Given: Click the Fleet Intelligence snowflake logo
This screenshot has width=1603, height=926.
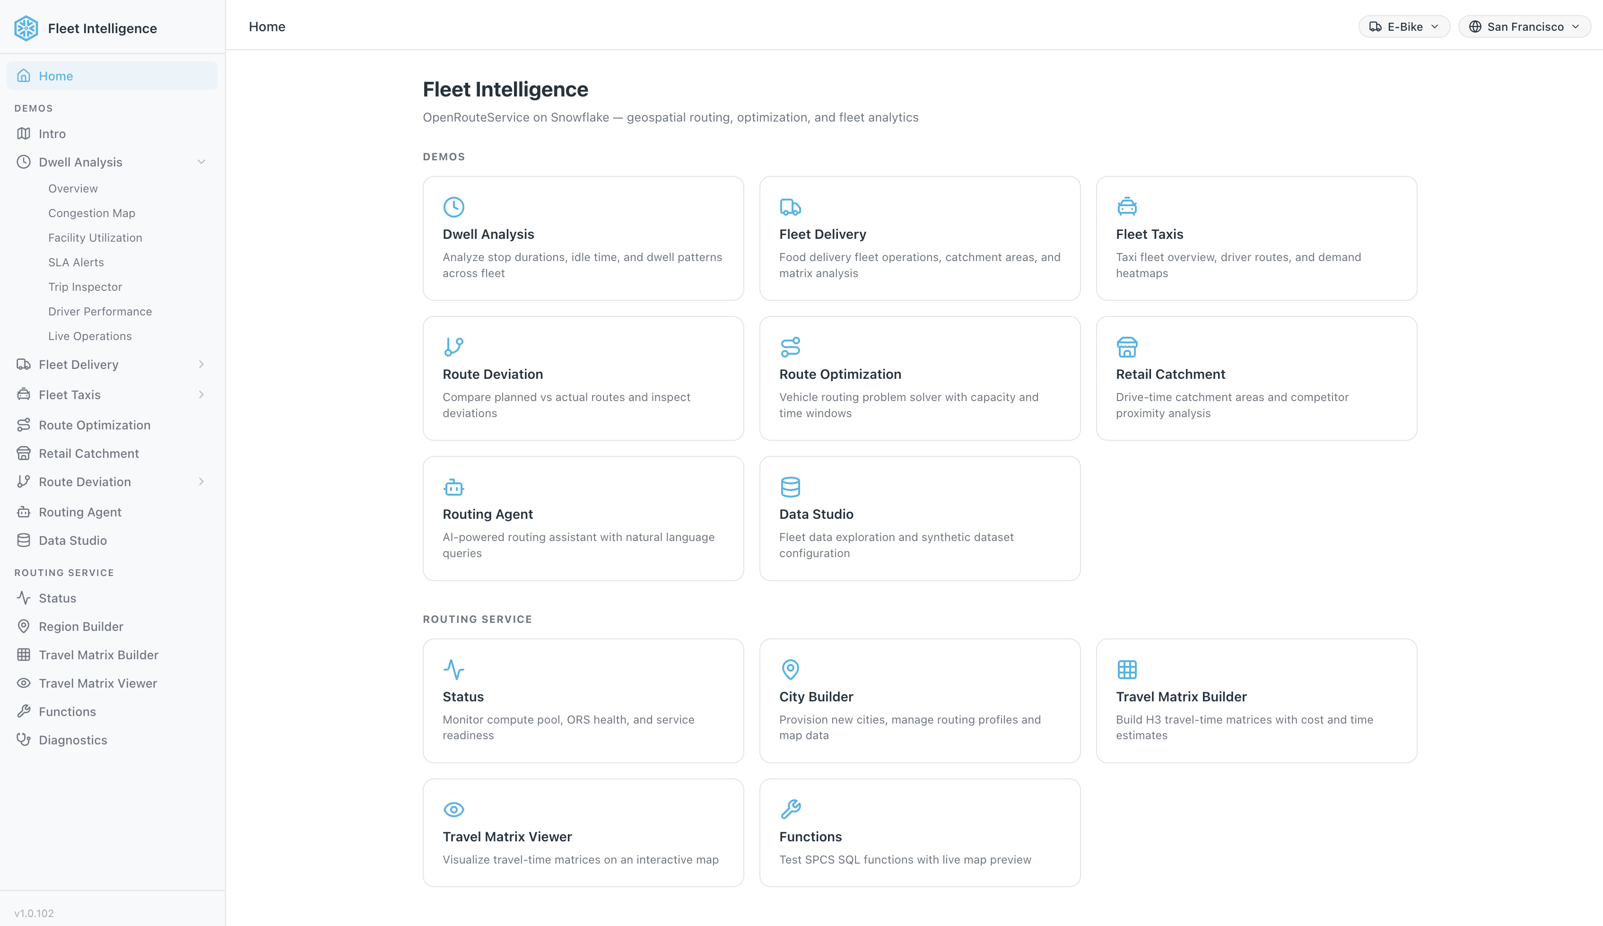Looking at the screenshot, I should pyautogui.click(x=26, y=28).
